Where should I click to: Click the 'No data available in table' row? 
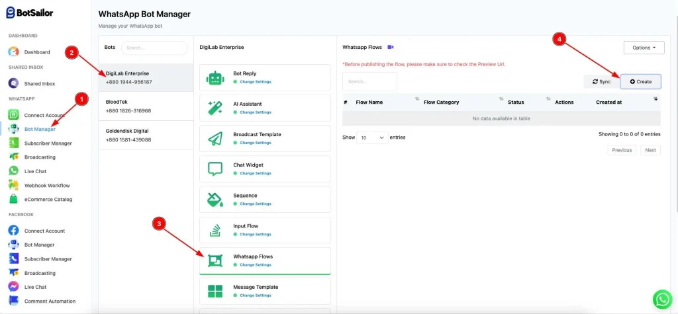[502, 118]
